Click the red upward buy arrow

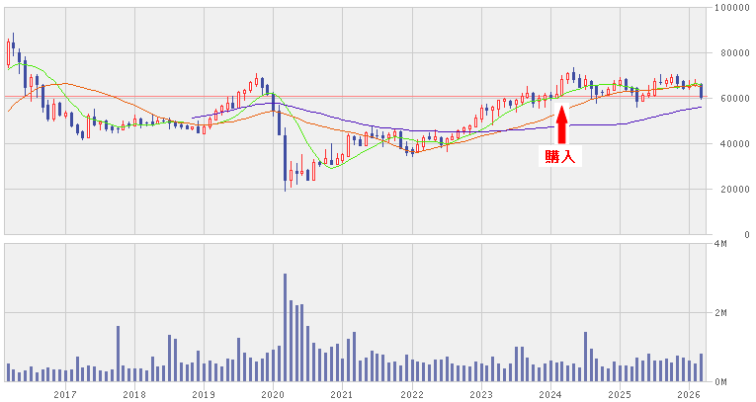click(561, 124)
